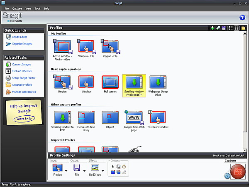Open the Tools menu
This screenshot has width=249, height=187.
[x=38, y=9]
